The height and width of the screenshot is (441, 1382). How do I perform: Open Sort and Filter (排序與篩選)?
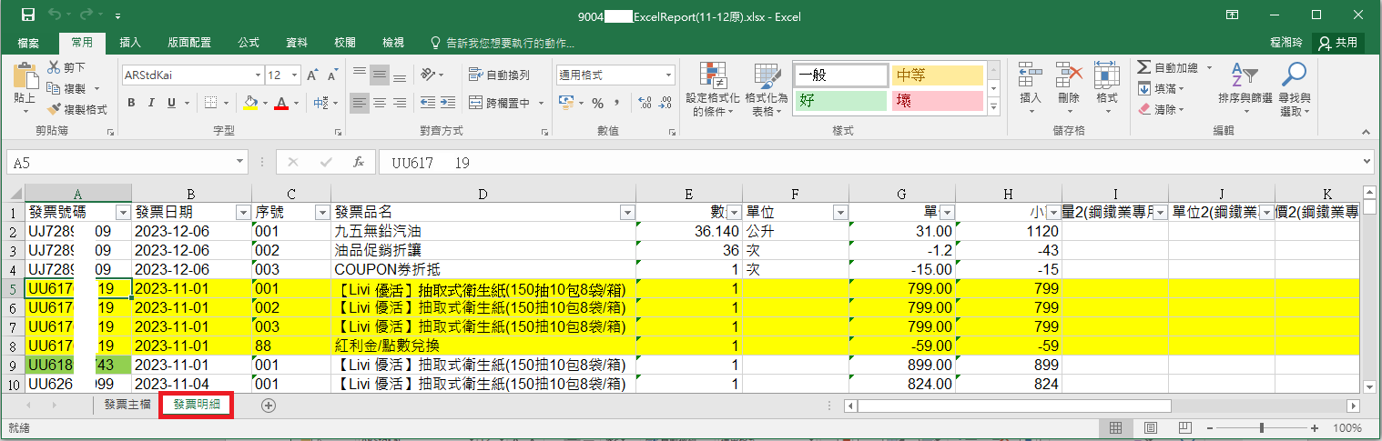pyautogui.click(x=1245, y=90)
